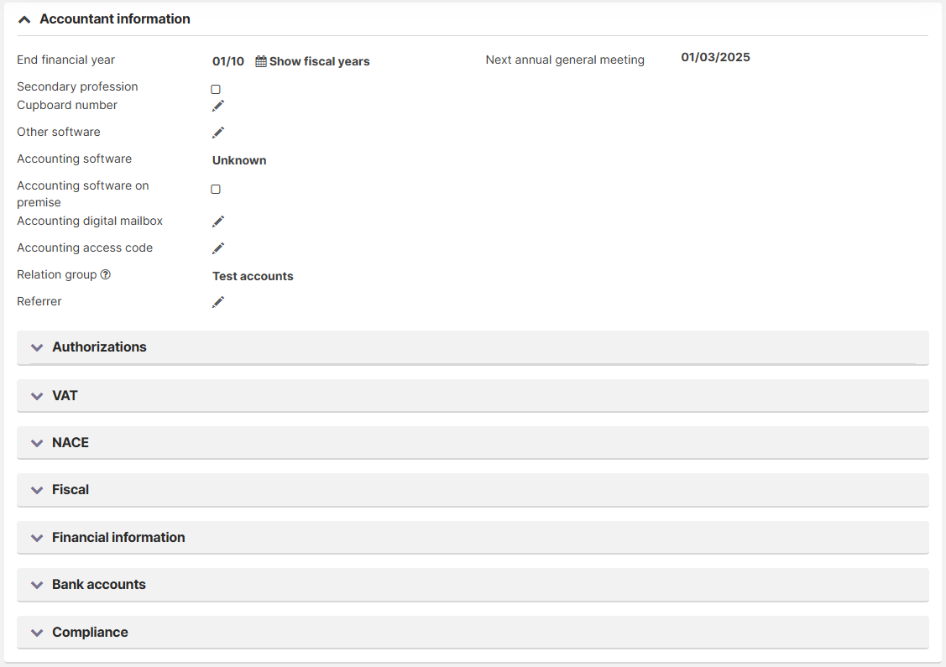The image size is (946, 667).
Task: Click the Show fiscal years link
Action: coord(319,61)
